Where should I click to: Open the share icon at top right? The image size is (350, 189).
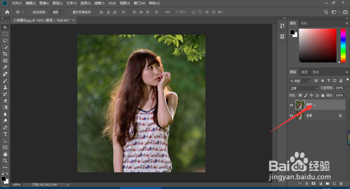click(345, 12)
